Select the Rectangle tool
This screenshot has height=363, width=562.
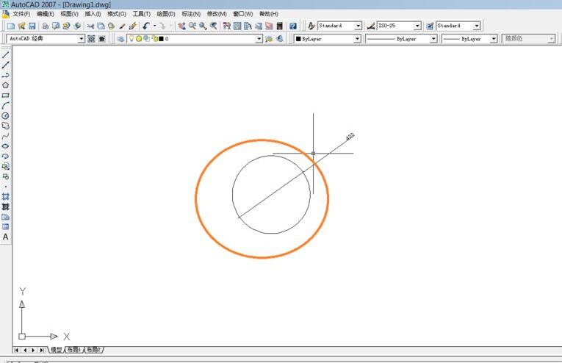(6, 96)
